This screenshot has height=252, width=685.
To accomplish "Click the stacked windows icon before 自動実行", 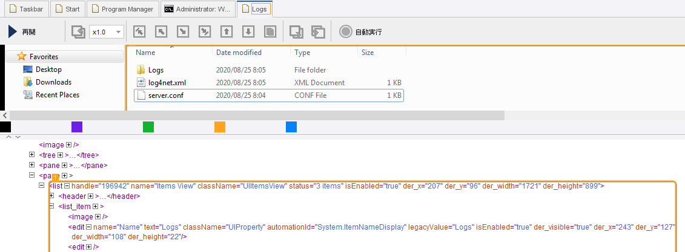I will pos(317,32).
